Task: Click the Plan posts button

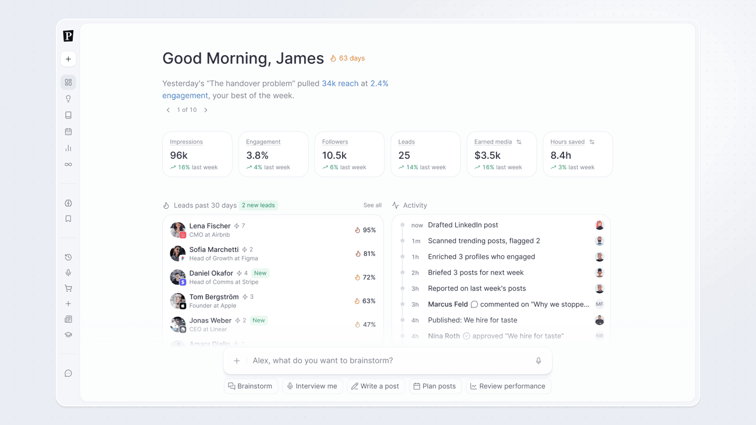Action: (x=434, y=386)
